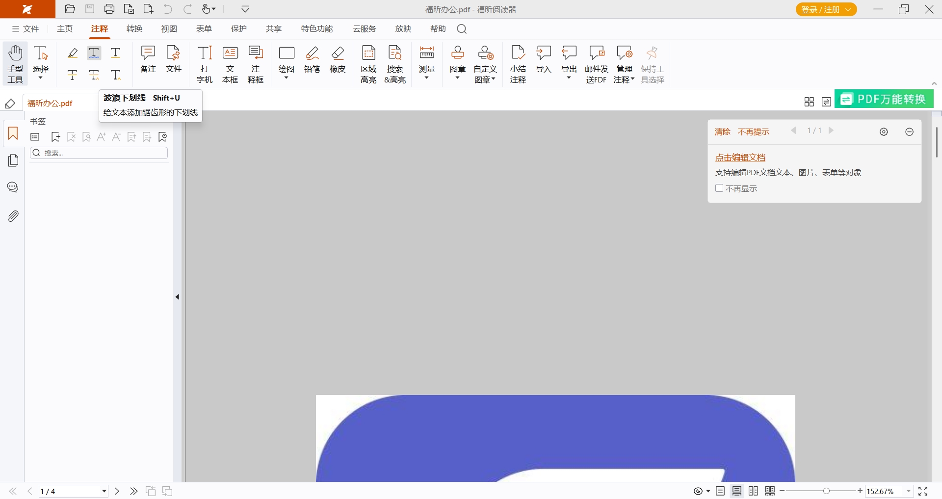This screenshot has height=499, width=942.
Task: Click the zoom slider handle
Action: coord(827,491)
